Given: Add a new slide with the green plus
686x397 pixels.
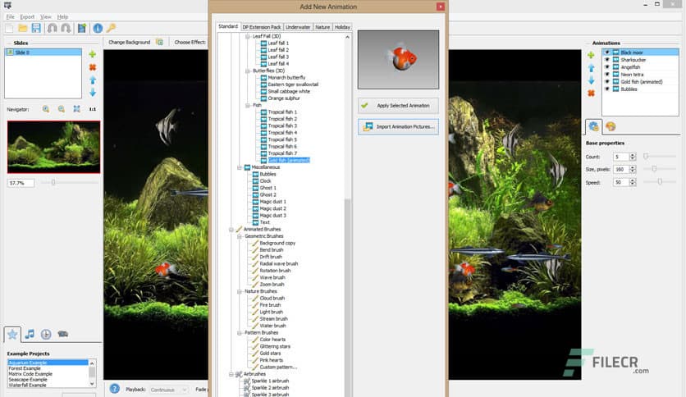Looking at the screenshot, I should (x=92, y=54).
